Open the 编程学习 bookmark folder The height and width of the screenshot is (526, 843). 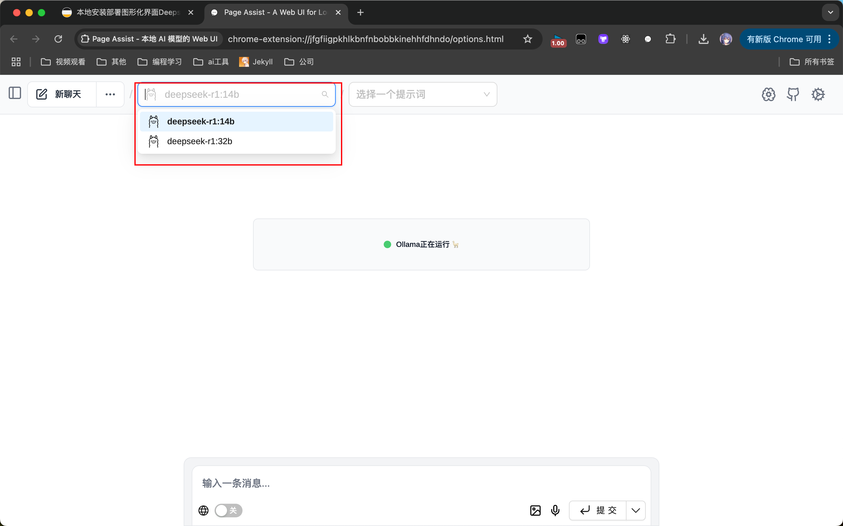pyautogui.click(x=160, y=62)
